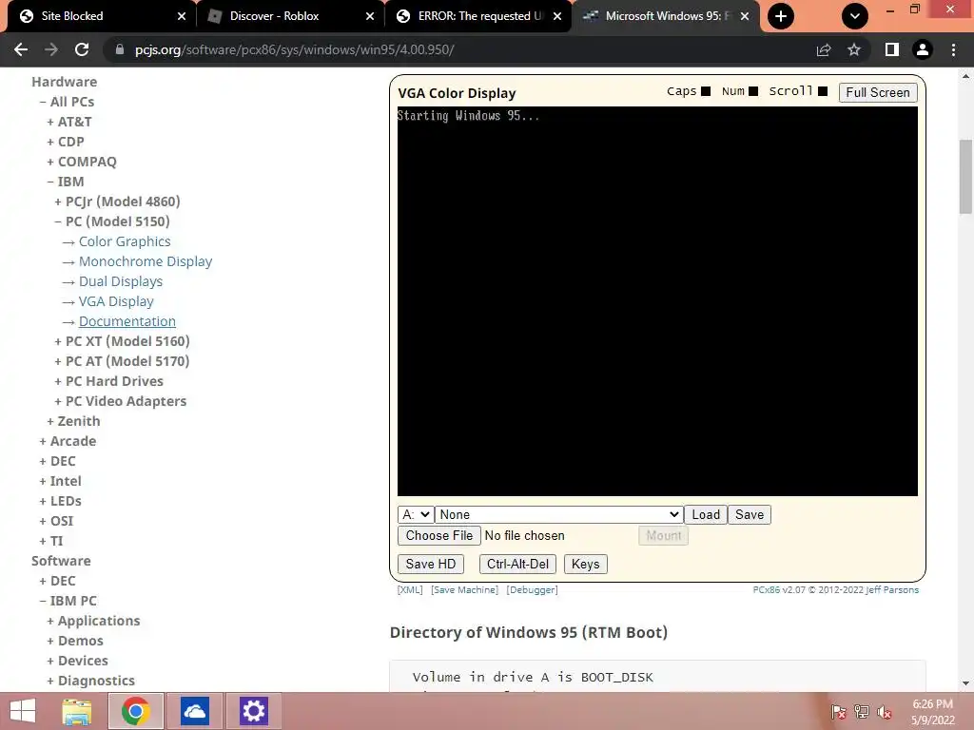Open the browser side panel
The height and width of the screenshot is (730, 974).
tap(891, 49)
